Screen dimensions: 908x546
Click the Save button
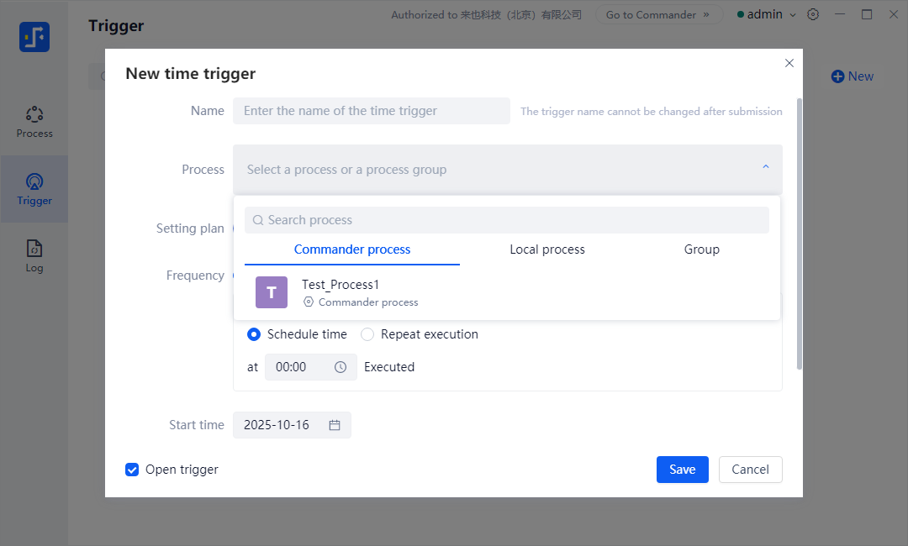coord(682,470)
